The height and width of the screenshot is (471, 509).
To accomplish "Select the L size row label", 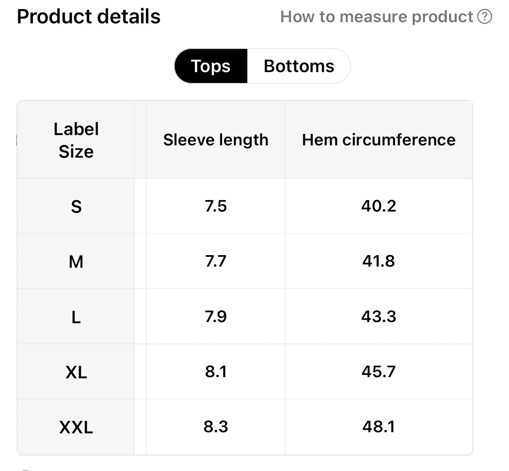I will pyautogui.click(x=76, y=317).
